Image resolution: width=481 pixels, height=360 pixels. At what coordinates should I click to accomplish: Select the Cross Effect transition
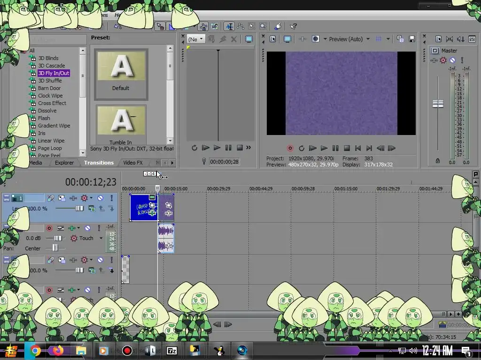pos(52,103)
